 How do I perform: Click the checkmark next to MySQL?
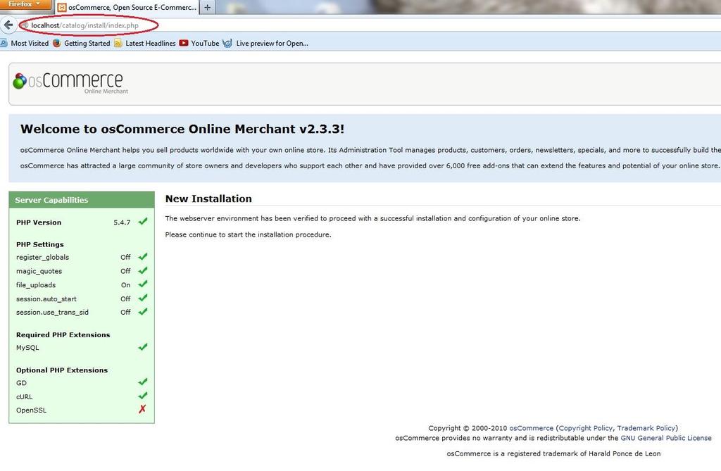click(x=143, y=347)
